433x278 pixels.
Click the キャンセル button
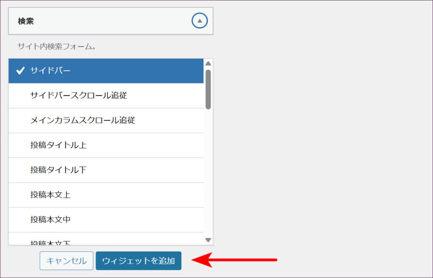66,261
